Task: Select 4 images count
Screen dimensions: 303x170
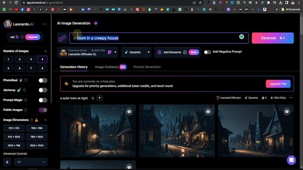Action: [42, 59]
